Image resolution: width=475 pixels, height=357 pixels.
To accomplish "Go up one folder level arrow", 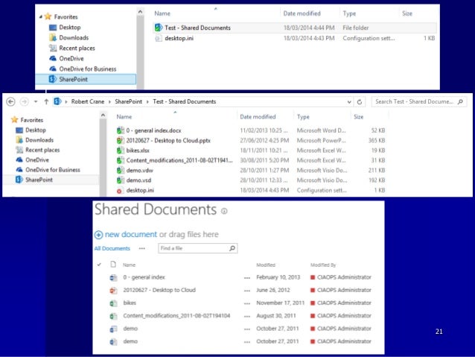I will click(46, 101).
